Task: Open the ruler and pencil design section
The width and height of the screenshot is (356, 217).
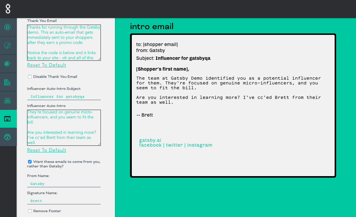Action: (8, 82)
